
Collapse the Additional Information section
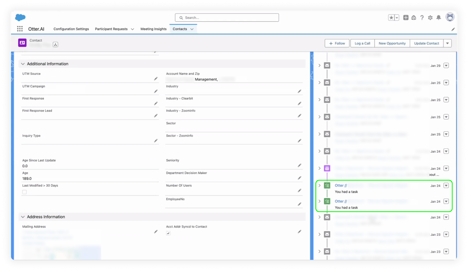click(23, 64)
